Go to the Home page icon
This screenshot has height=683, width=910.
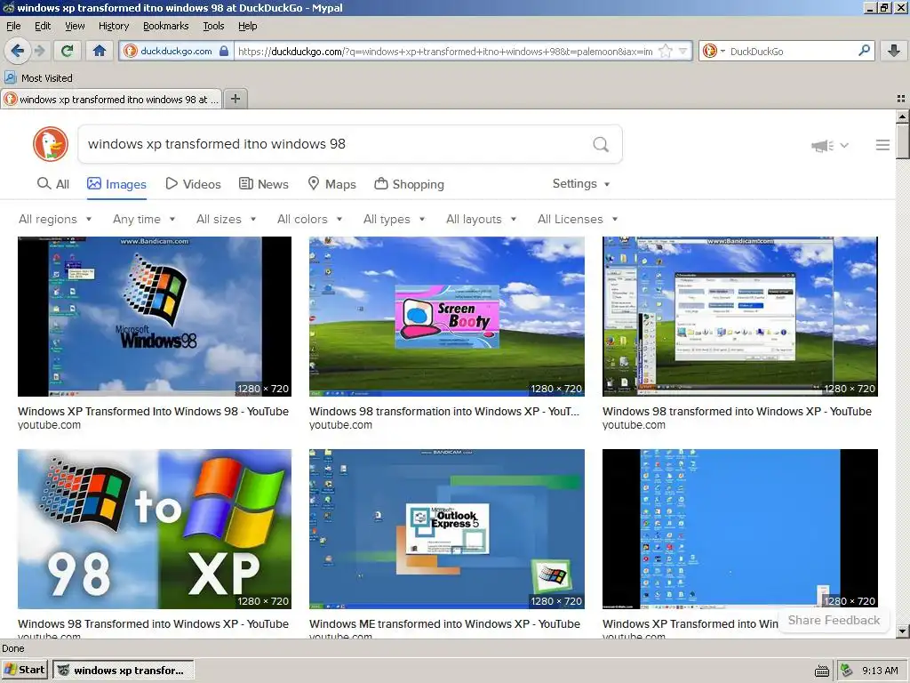coord(100,51)
